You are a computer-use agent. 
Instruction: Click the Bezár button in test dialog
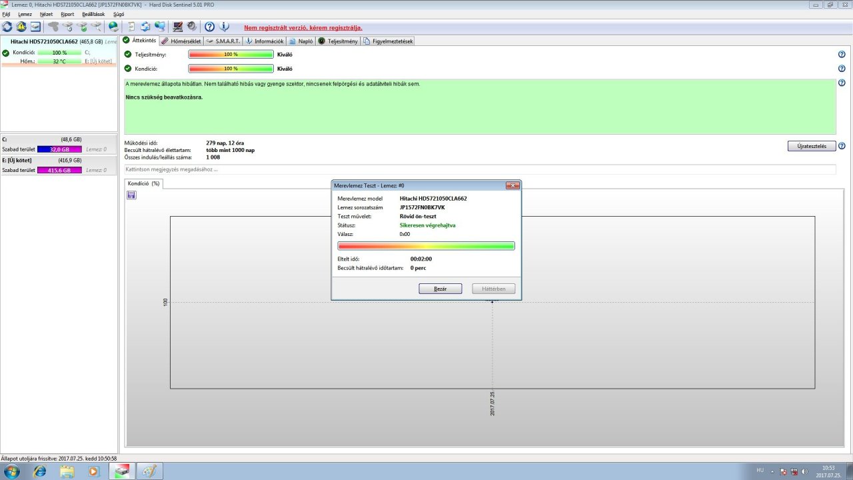tap(440, 289)
